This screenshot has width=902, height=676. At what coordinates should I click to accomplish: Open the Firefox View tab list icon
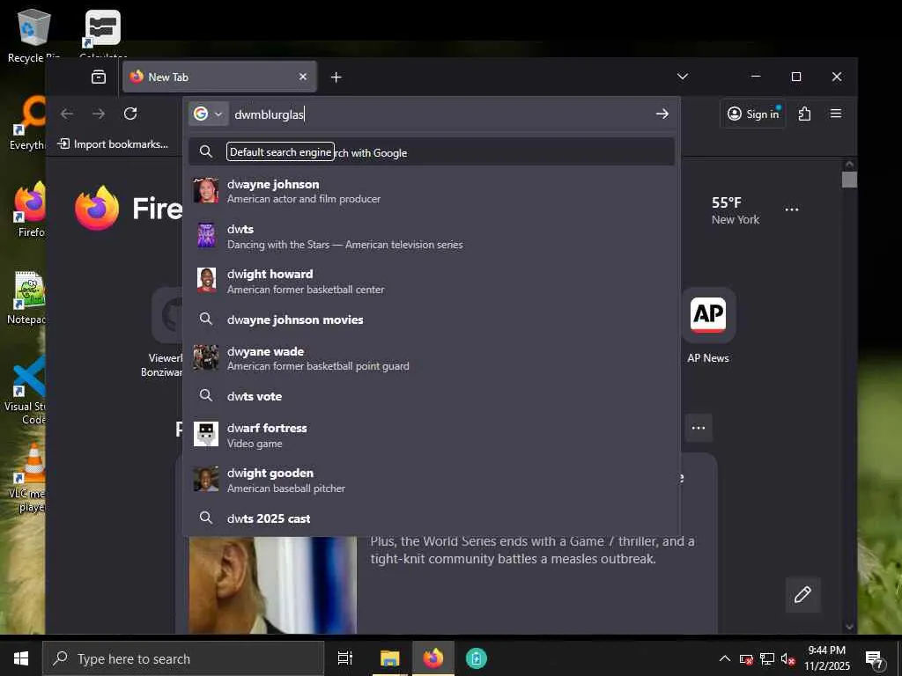click(x=99, y=77)
